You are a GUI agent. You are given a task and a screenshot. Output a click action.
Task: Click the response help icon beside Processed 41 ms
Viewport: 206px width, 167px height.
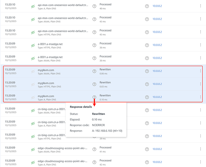tap(94, 149)
